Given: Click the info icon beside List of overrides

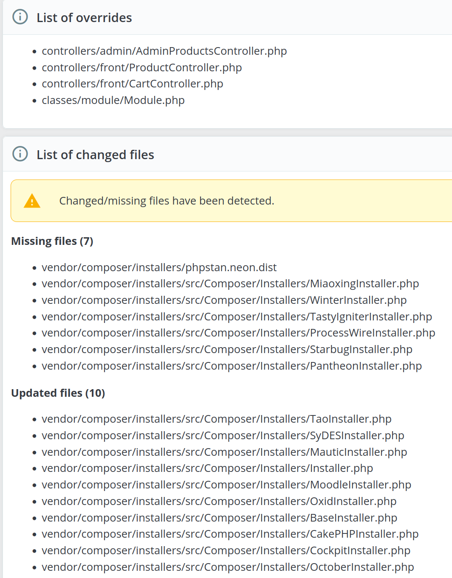Looking at the screenshot, I should 20,17.
